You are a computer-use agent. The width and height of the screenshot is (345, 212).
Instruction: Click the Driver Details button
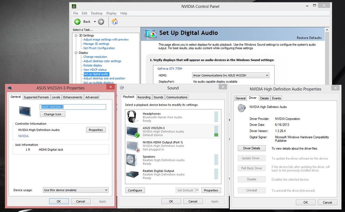tap(251, 148)
